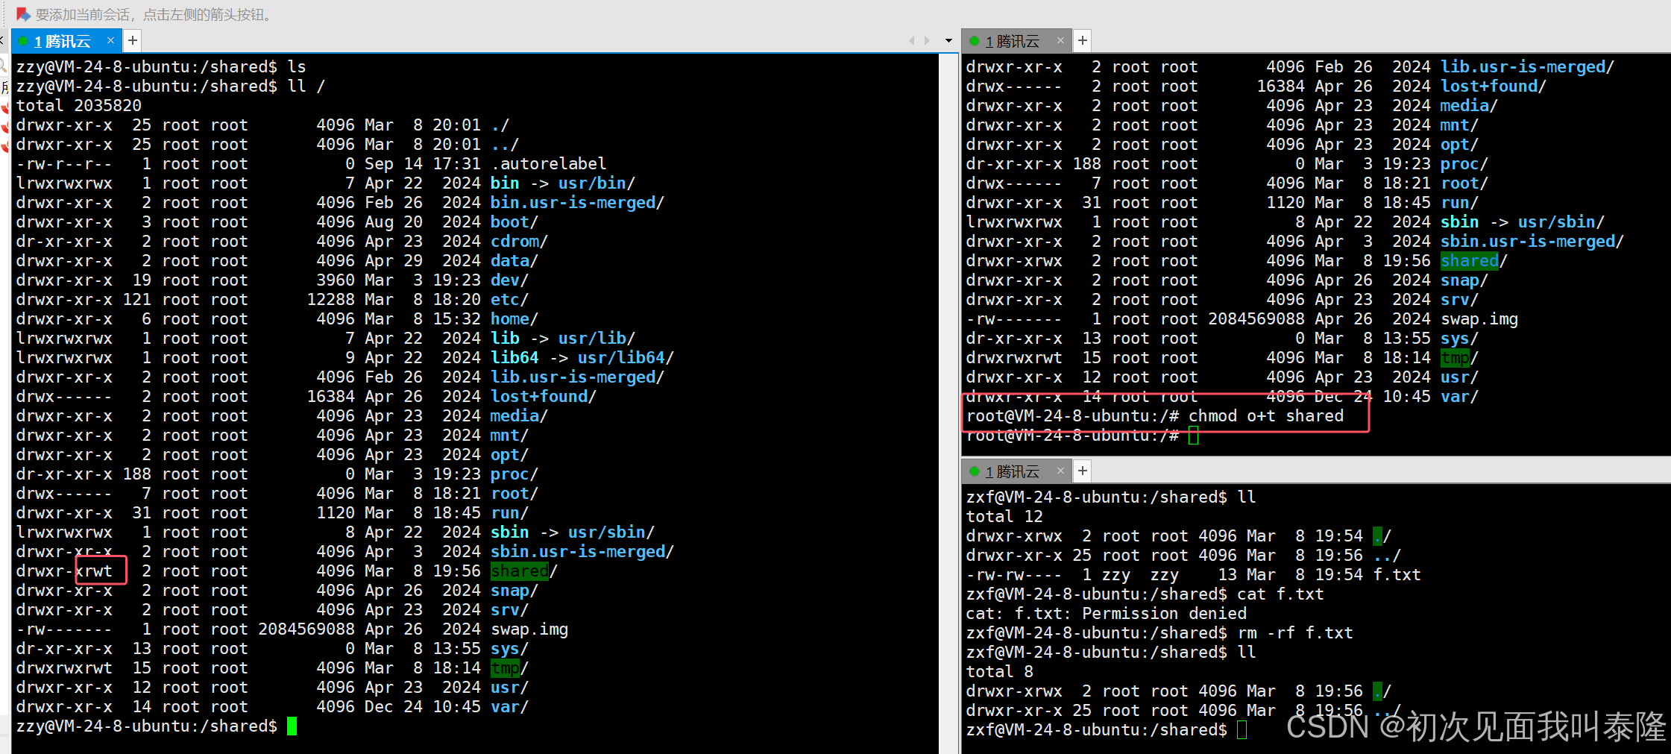This screenshot has width=1671, height=754.
Task: Add a new tab in top-right pane
Action: click(x=1083, y=40)
